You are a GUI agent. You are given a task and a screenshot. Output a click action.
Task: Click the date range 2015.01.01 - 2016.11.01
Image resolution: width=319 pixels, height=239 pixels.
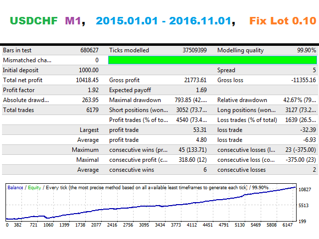point(163,21)
